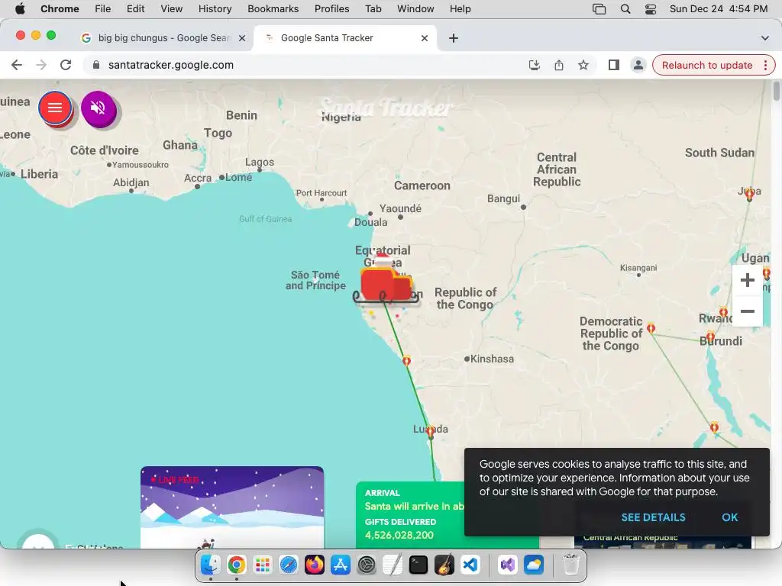The image size is (782, 586).
Task: Open SEE DETAILS in cookie notice
Action: pyautogui.click(x=653, y=517)
